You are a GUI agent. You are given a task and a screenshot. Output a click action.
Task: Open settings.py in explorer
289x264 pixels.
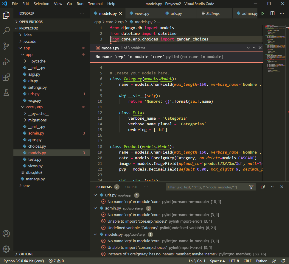(52, 87)
